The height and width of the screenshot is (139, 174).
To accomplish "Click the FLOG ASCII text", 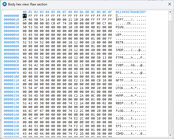I will pos(120,111).
